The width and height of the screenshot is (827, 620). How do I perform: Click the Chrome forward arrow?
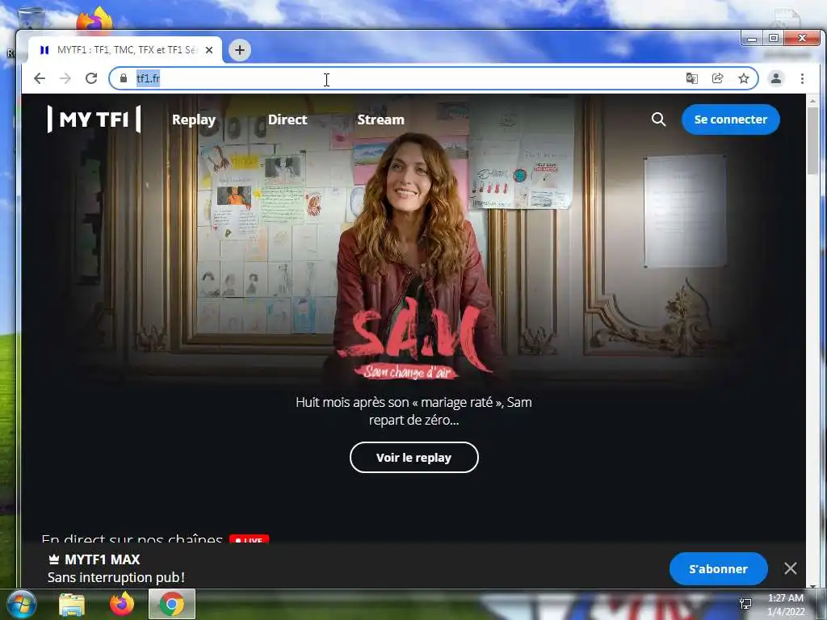tap(65, 78)
